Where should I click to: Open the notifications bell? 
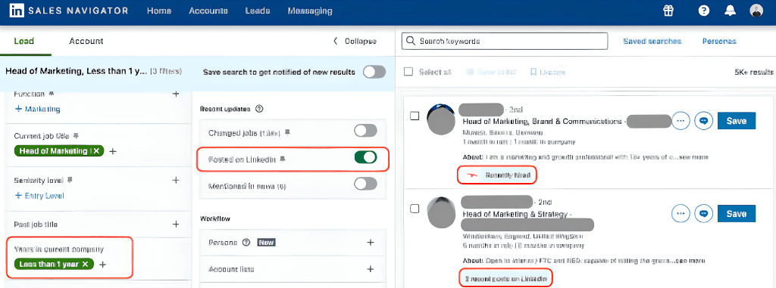(x=731, y=11)
